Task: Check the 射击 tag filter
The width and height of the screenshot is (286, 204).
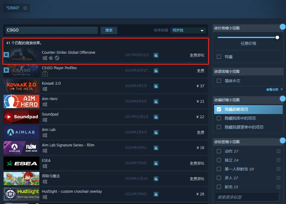Action: coord(219,187)
